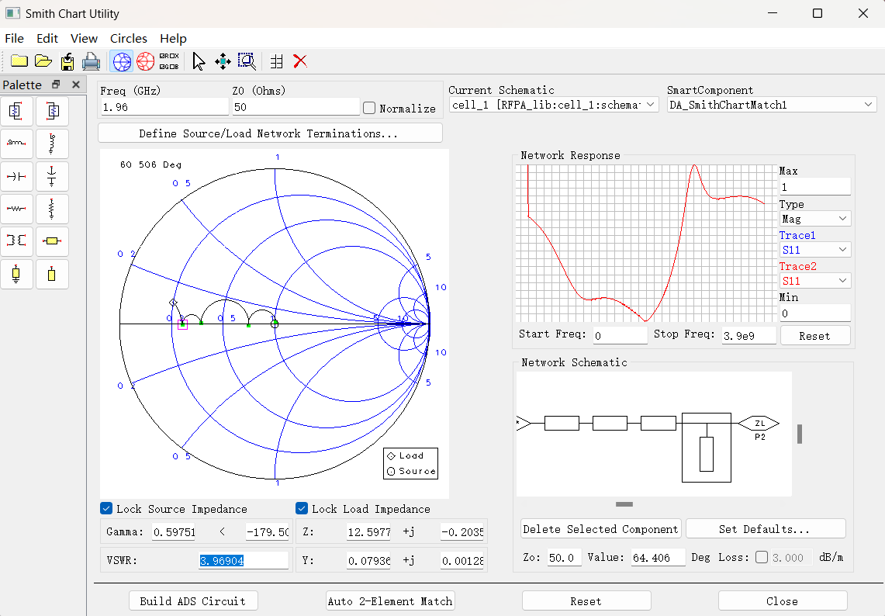Choose the four-arrow pan tool
Viewport: 885px width, 616px height.
(x=223, y=61)
